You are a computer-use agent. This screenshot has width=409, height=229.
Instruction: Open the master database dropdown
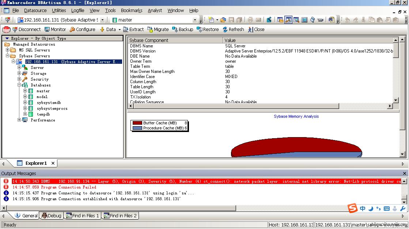coord(194,20)
